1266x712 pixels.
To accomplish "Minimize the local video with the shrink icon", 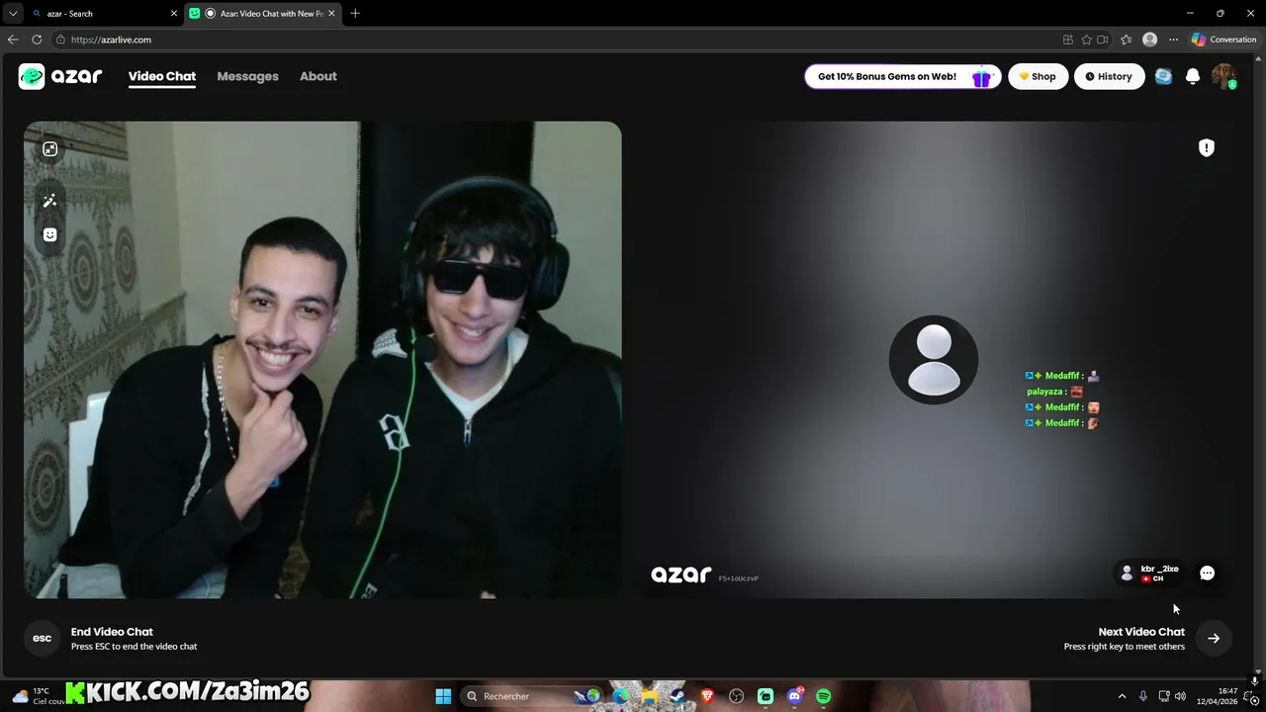I will click(49, 149).
